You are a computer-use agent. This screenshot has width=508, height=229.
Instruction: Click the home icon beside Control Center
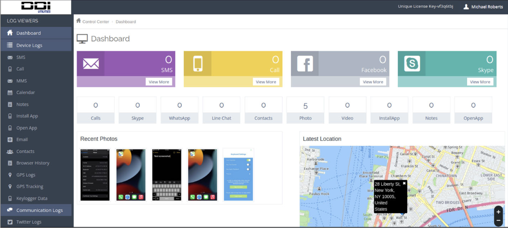79,21
